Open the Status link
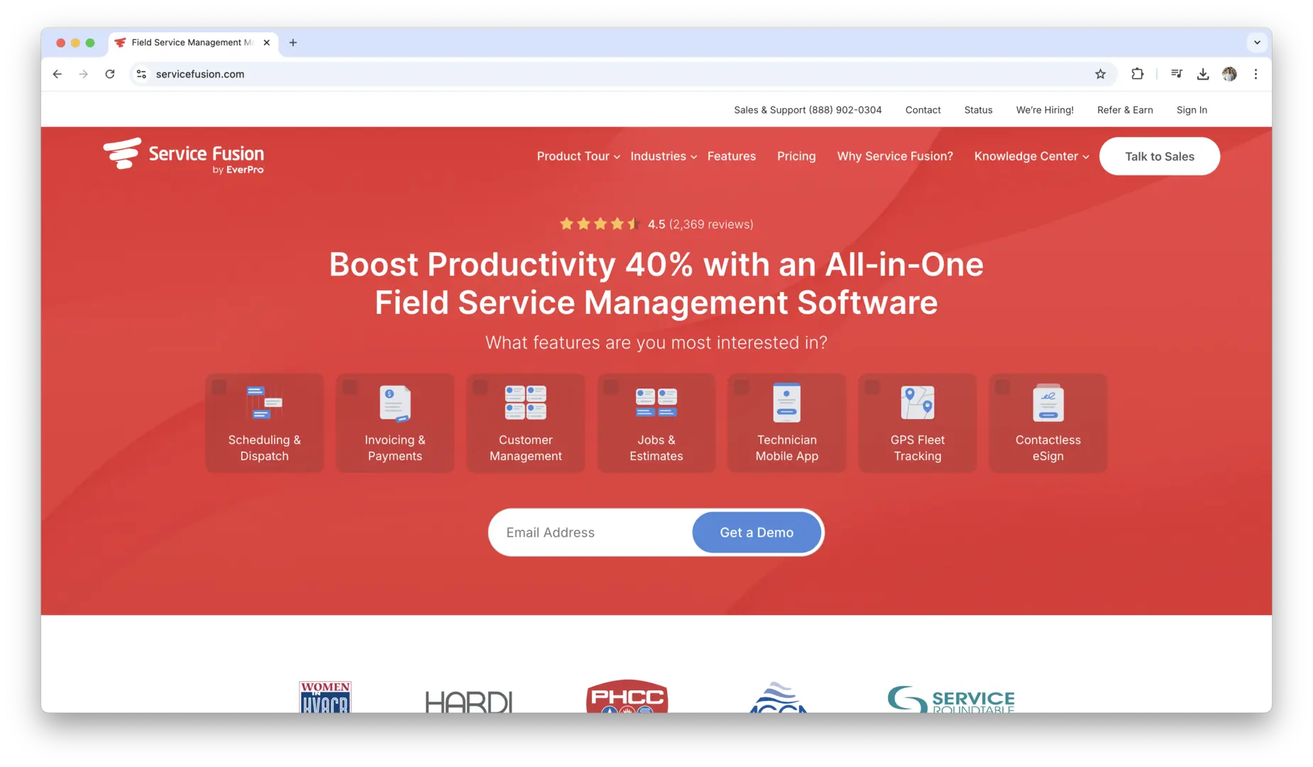 coord(978,110)
